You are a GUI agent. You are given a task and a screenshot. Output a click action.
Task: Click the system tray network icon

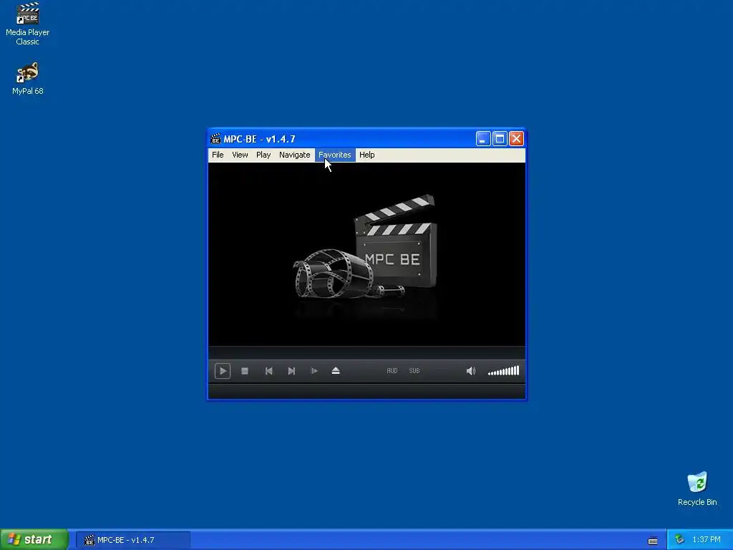click(679, 540)
